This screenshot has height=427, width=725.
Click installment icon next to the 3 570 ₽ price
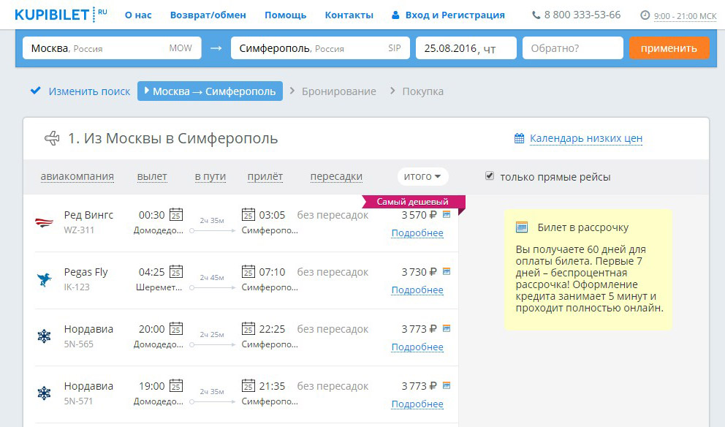(447, 214)
